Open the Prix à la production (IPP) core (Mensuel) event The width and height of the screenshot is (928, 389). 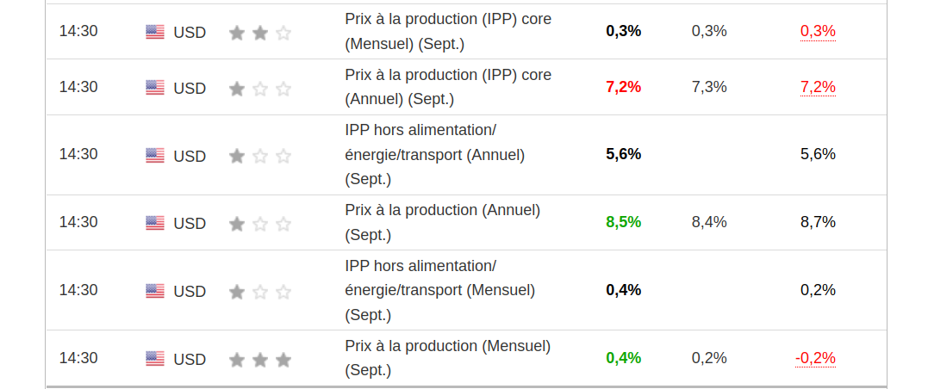(x=447, y=31)
